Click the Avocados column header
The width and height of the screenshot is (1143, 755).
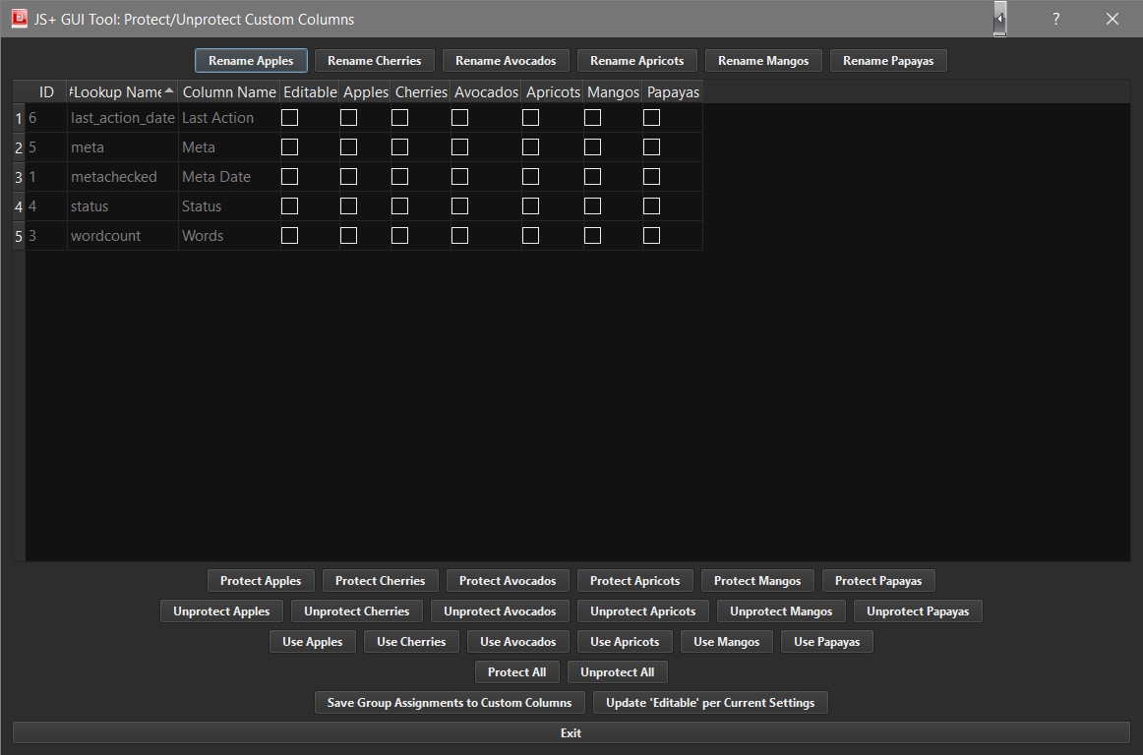pos(486,91)
